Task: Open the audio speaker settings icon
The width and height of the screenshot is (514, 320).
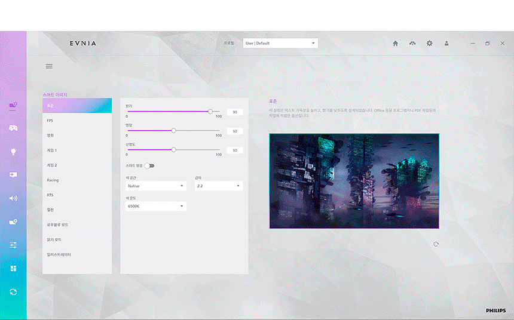Action: (13, 198)
